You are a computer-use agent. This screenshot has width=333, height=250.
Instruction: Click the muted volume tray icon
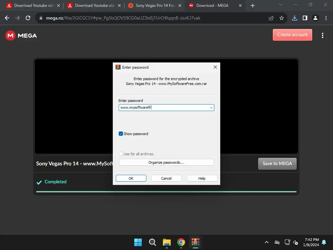click(295, 242)
